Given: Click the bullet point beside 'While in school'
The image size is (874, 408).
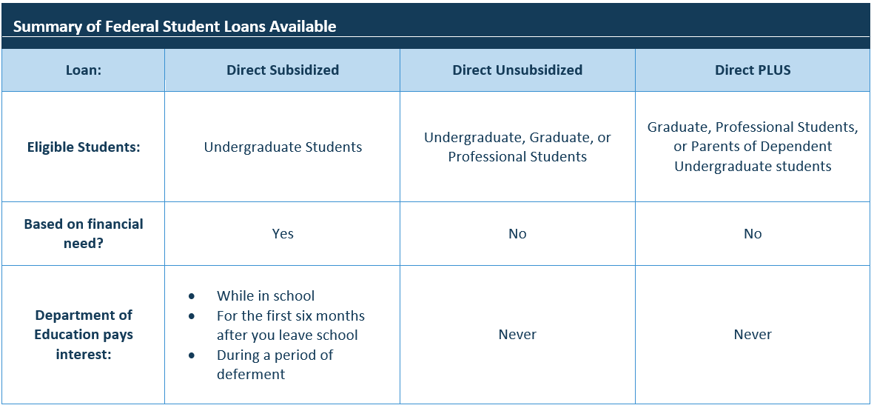Looking at the screenshot, I should click(192, 296).
